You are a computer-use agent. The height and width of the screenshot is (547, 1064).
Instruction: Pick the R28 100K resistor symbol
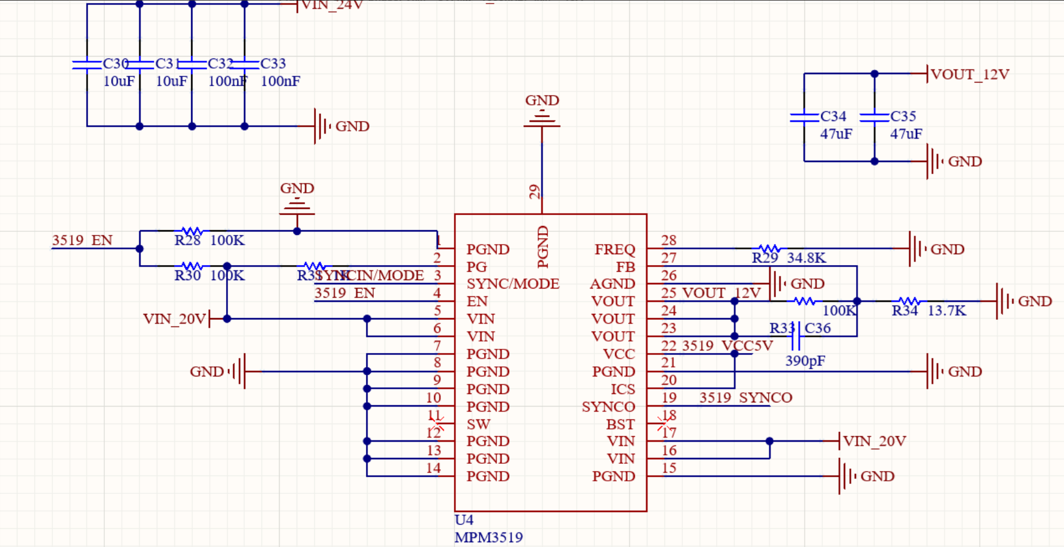192,231
